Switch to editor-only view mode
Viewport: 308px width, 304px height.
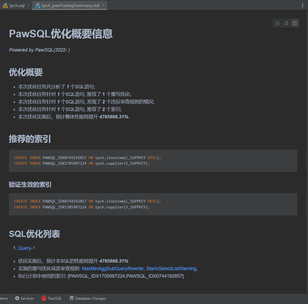pyautogui.click(x=277, y=23)
